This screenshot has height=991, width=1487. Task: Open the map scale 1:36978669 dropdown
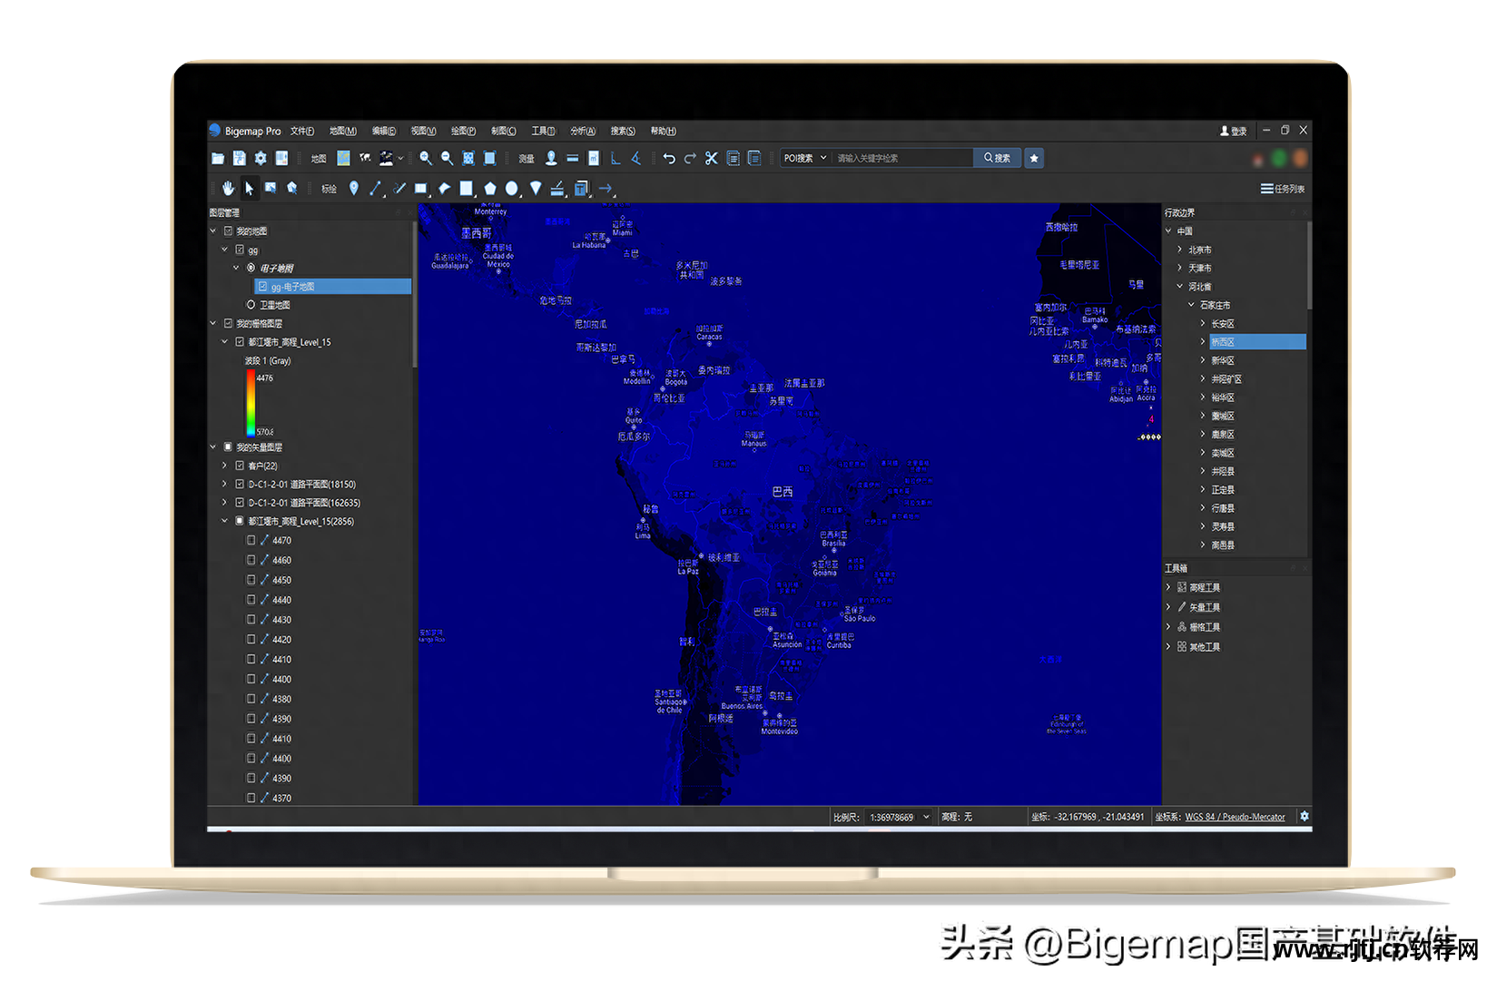[x=899, y=817]
